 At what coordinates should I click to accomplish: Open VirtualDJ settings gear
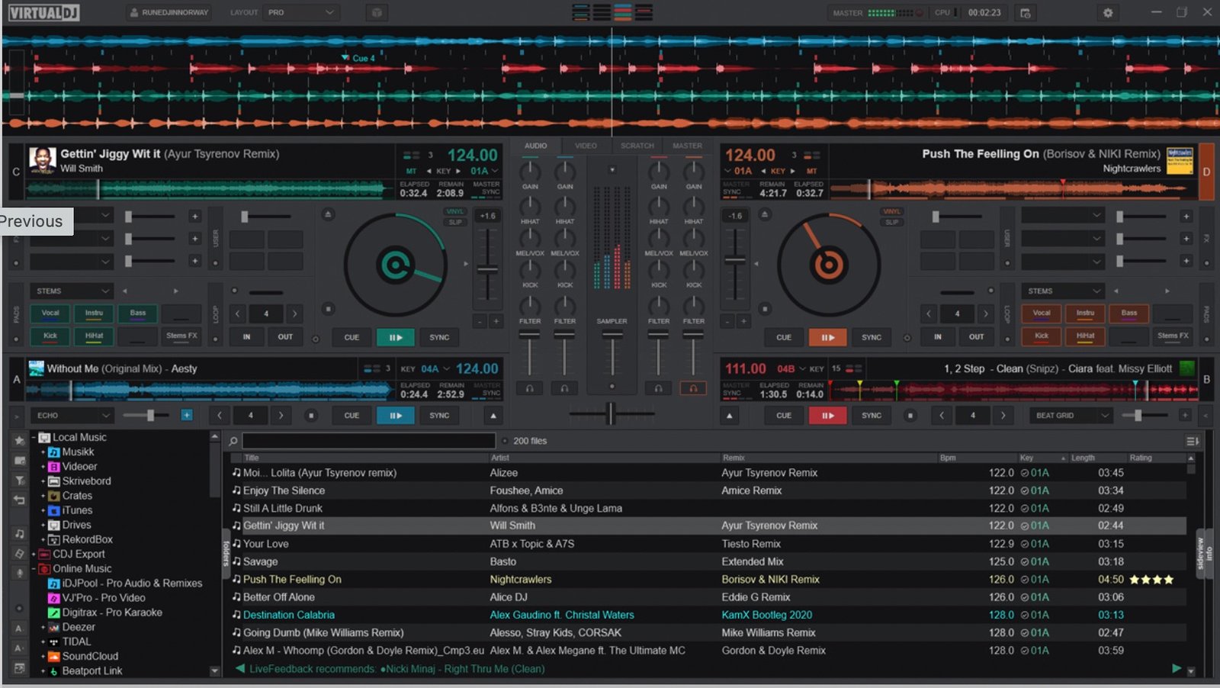tap(1108, 12)
